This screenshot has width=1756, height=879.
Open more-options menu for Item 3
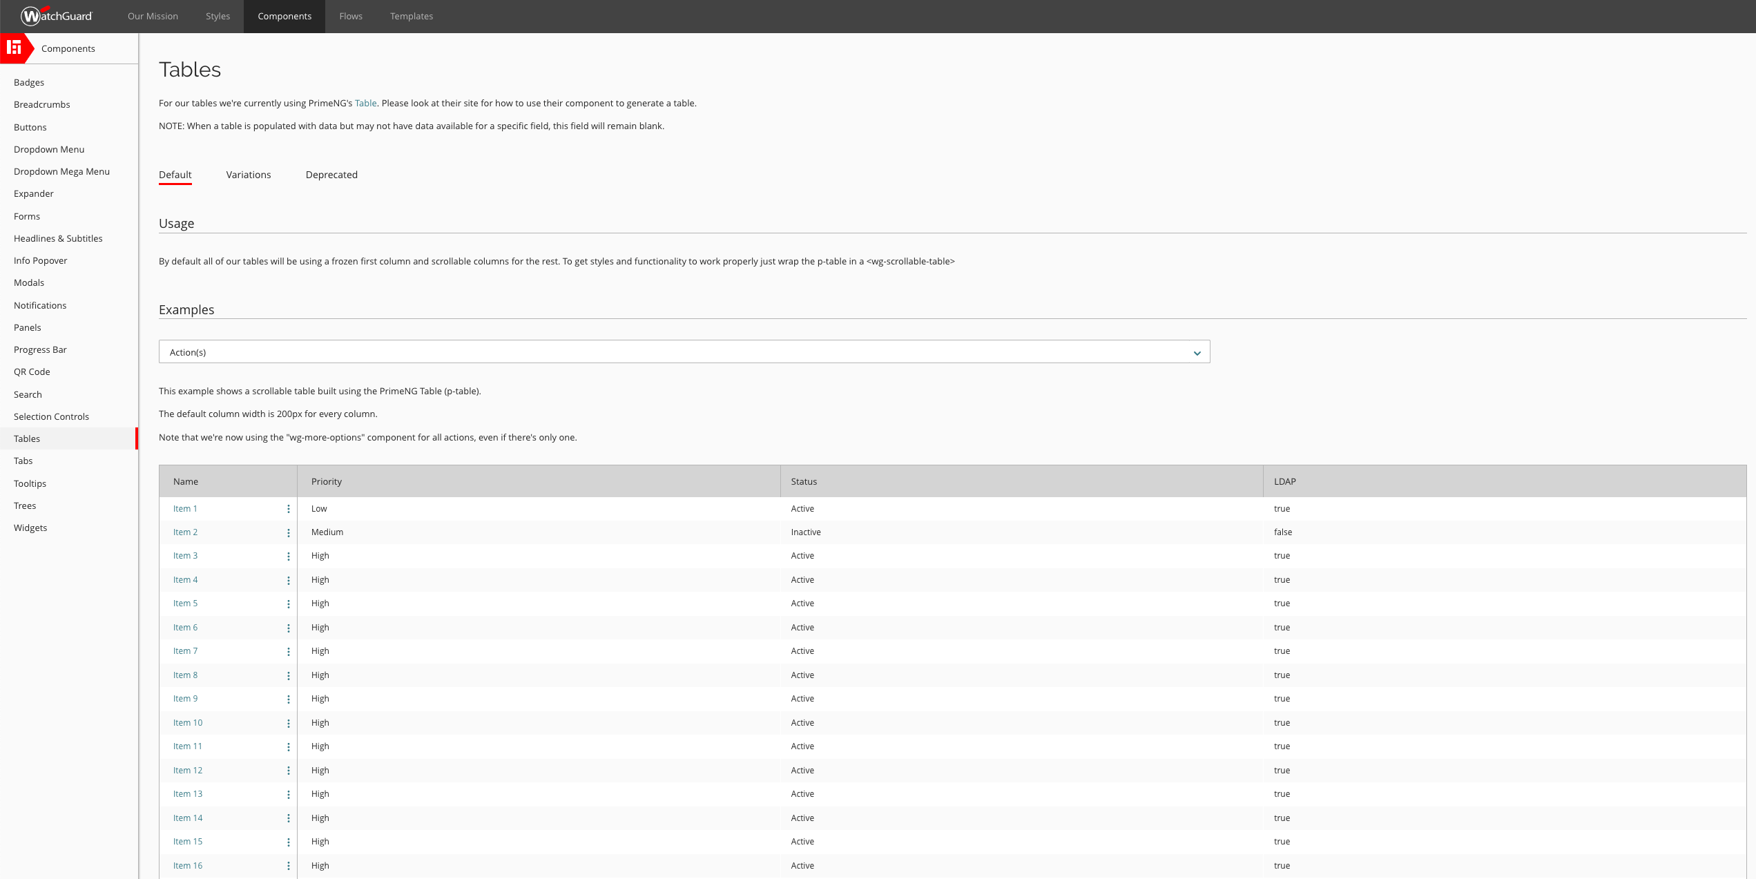289,557
